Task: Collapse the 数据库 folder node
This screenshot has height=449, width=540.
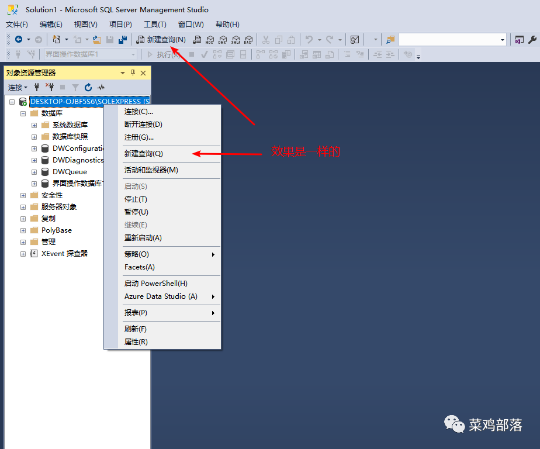Action: click(23, 113)
